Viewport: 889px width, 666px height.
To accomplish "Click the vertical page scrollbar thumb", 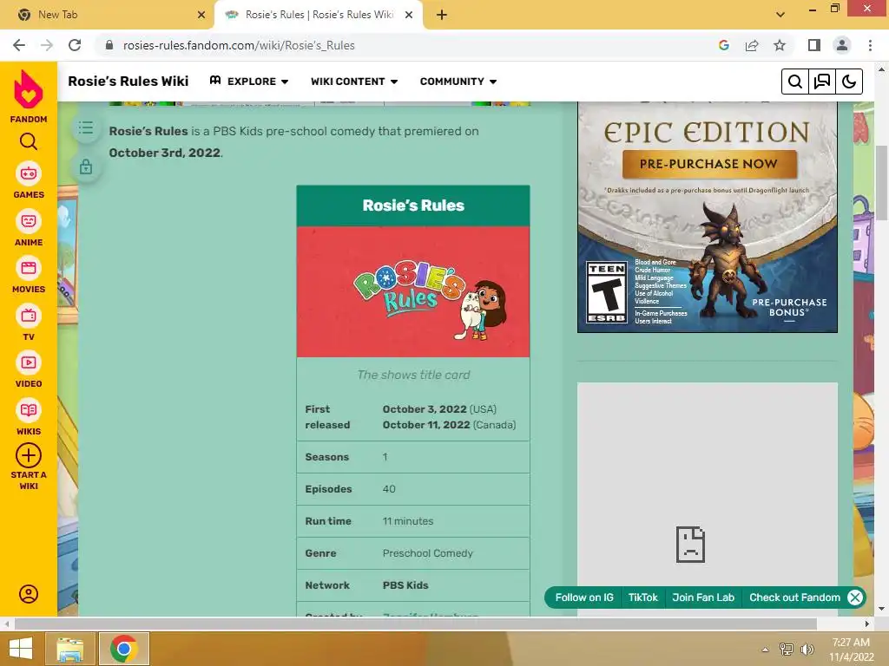I will 880,182.
